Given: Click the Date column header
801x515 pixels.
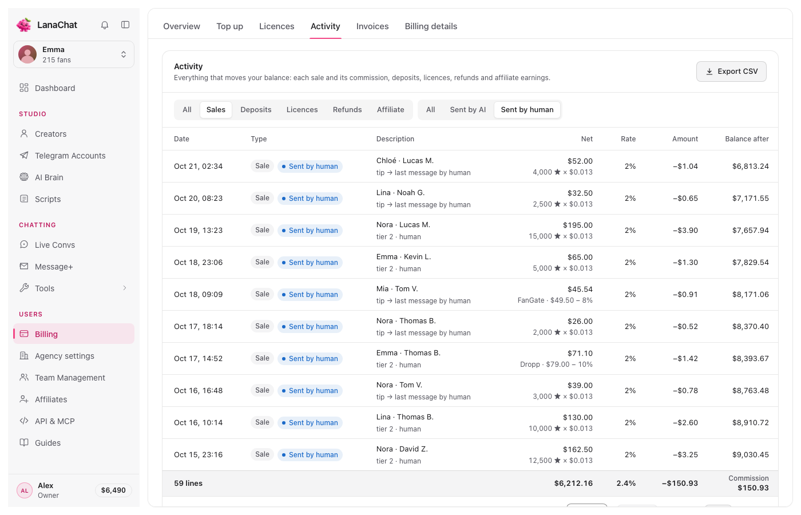Looking at the screenshot, I should pos(181,139).
